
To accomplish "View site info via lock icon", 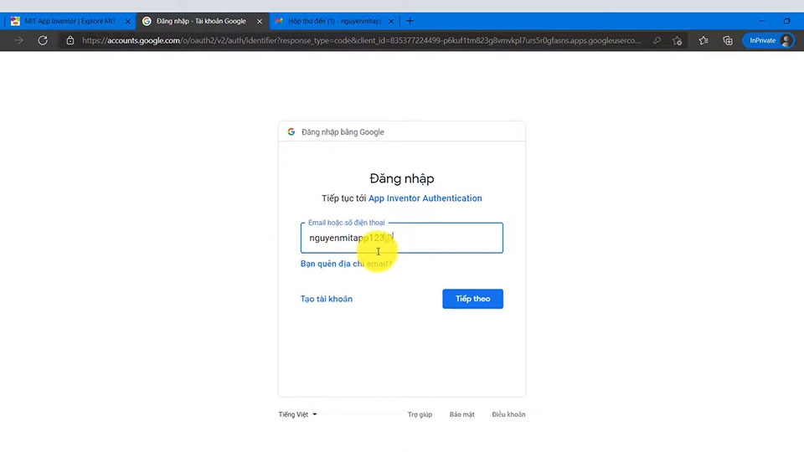I will (x=70, y=40).
